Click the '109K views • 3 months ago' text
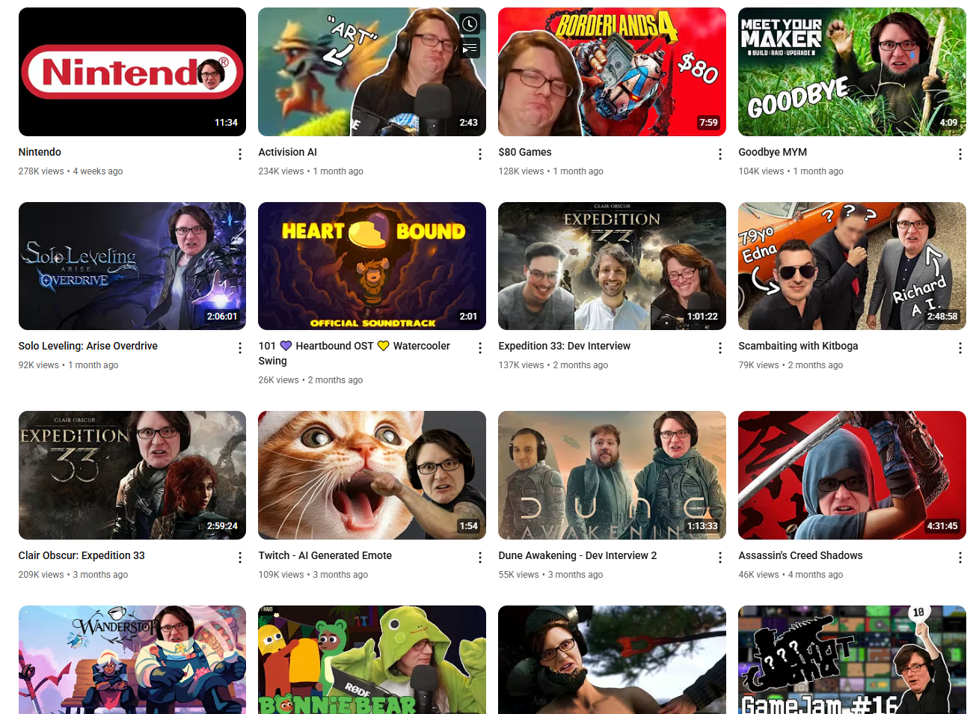The width and height of the screenshot is (973, 714). 313,575
